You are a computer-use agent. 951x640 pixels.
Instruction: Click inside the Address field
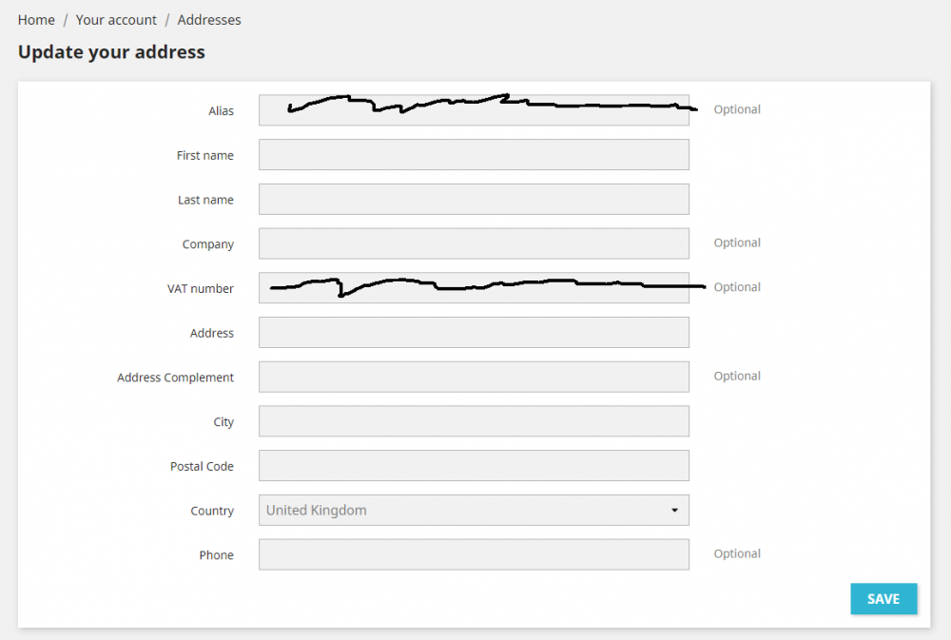coord(474,333)
